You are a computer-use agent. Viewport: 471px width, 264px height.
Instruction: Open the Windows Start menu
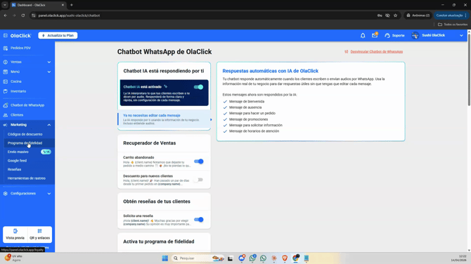coord(165,258)
